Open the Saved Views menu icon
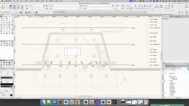189x106 pixels. click(22, 7)
